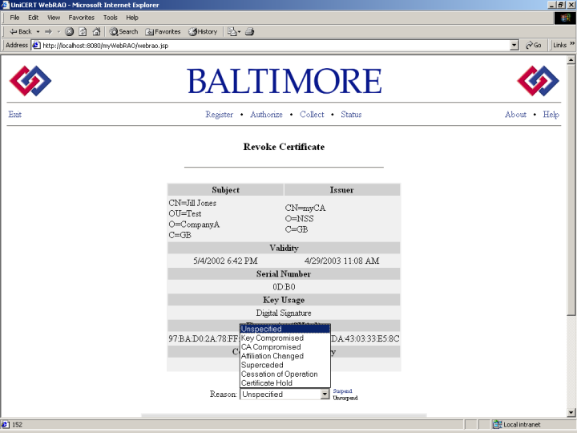Click the 0D:B0 serial number value
Image resolution: width=577 pixels, height=433 pixels.
(284, 287)
